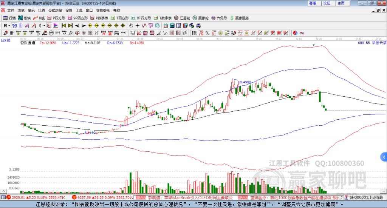Image resolution: width=387 pixels, height=208 pixels.
Task: Open the 六角形 hexagon tool
Action: pyautogui.click(x=219, y=18)
